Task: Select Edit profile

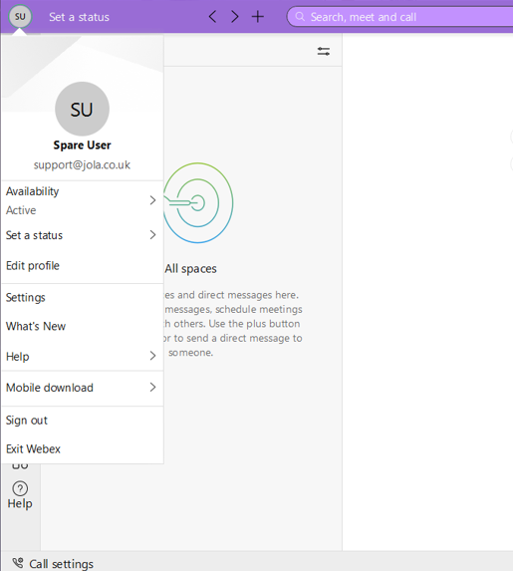Action: (83, 265)
